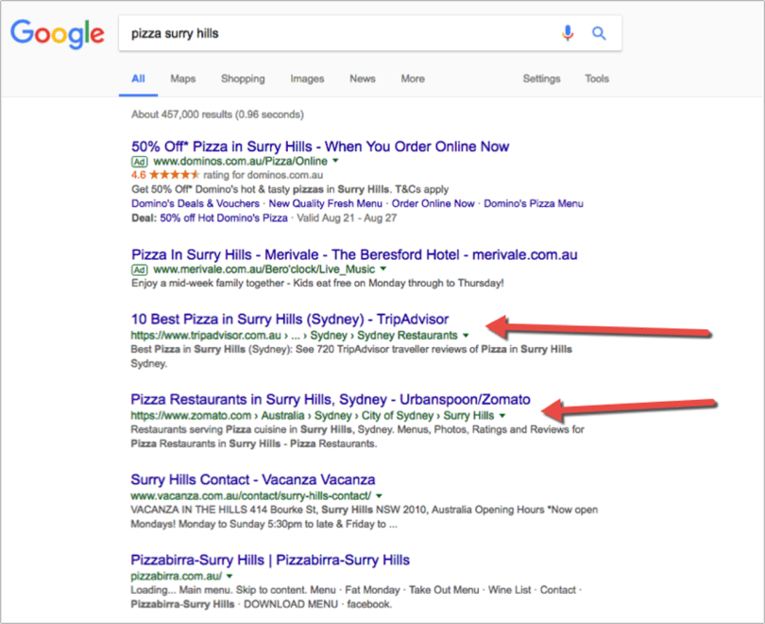This screenshot has height=624, width=765.
Task: Expand the vacanza.com.au URL dropdown arrow
Action: tap(379, 495)
